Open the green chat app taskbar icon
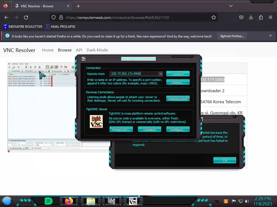277x207 pixels. (48, 201)
